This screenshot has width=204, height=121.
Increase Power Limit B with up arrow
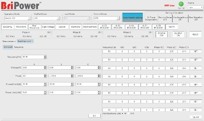72,92
